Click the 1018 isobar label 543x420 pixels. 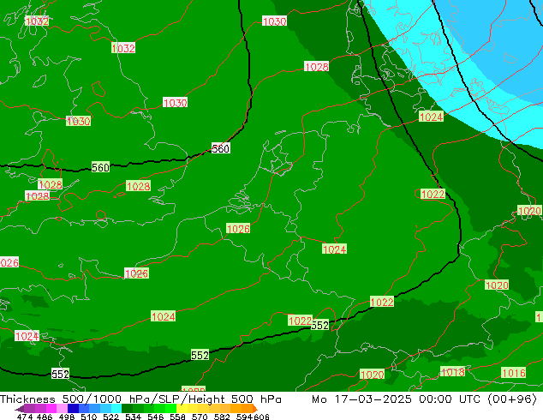(x=452, y=372)
